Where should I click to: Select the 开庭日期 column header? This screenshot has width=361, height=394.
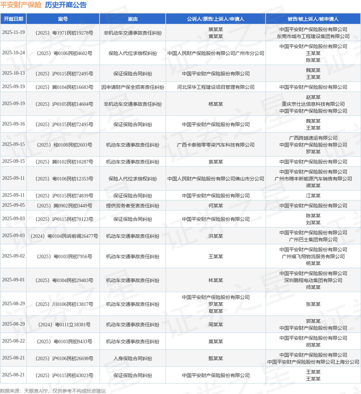click(13, 19)
